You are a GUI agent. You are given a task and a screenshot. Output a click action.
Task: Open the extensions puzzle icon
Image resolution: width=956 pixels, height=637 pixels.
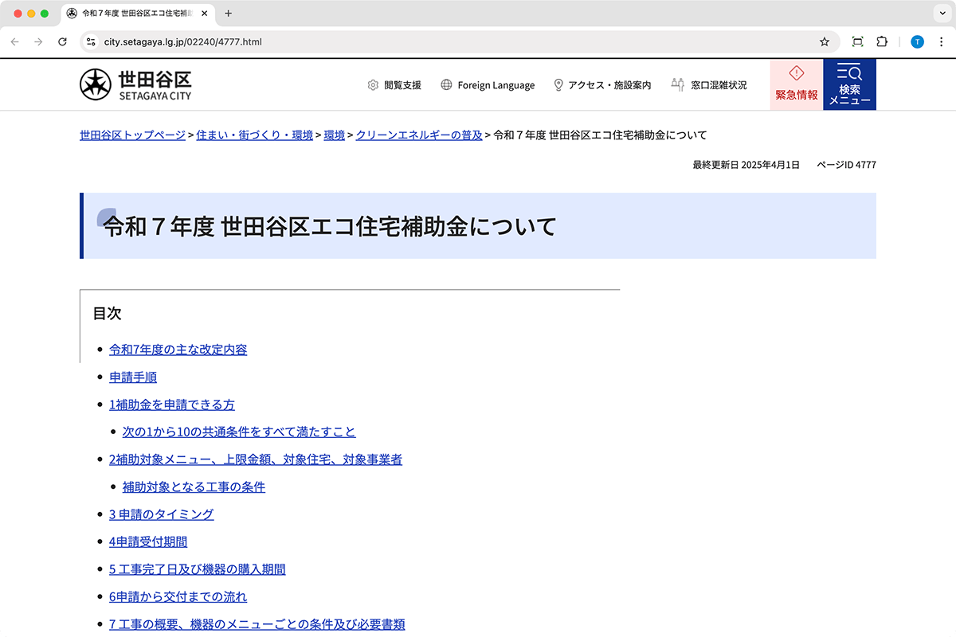tap(882, 41)
